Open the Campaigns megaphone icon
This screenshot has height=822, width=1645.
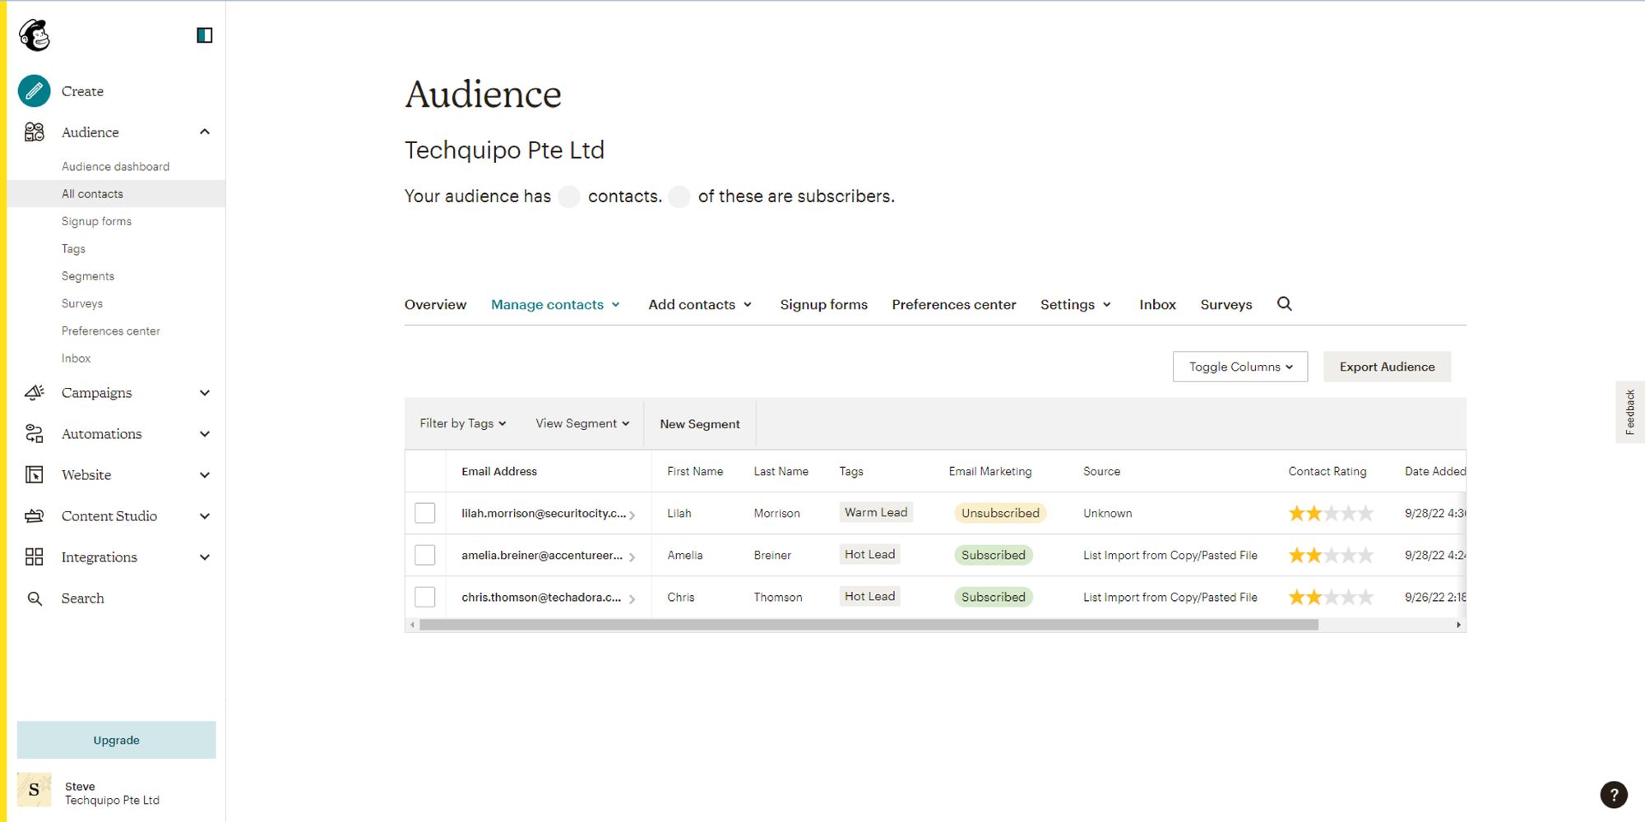tap(34, 392)
